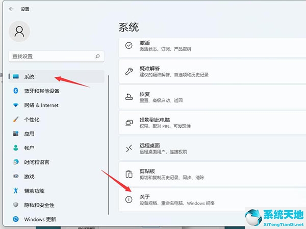Click the 远程桌面 arrows icon
The width and height of the screenshot is (306, 229).
[129, 149]
